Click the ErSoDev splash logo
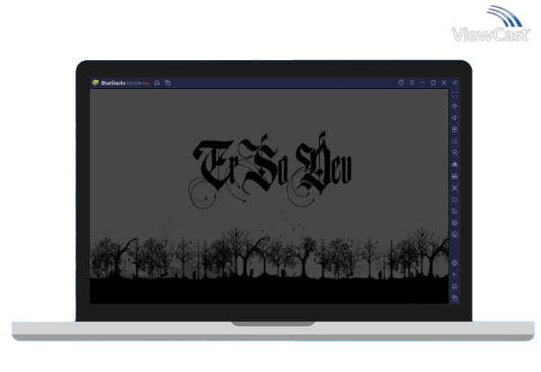Image resolution: width=541 pixels, height=372 pixels. (x=272, y=165)
